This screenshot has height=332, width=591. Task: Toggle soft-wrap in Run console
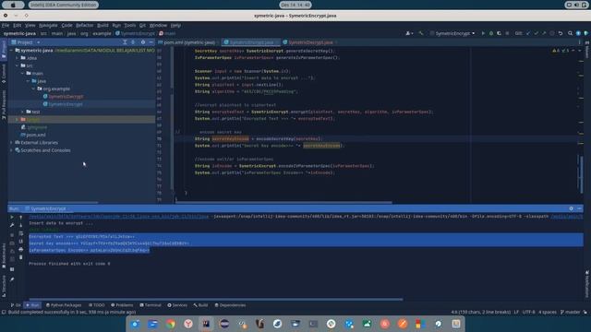pos(20,233)
